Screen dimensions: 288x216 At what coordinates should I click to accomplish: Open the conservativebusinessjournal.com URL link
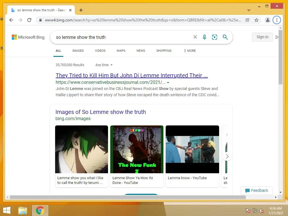point(111,82)
